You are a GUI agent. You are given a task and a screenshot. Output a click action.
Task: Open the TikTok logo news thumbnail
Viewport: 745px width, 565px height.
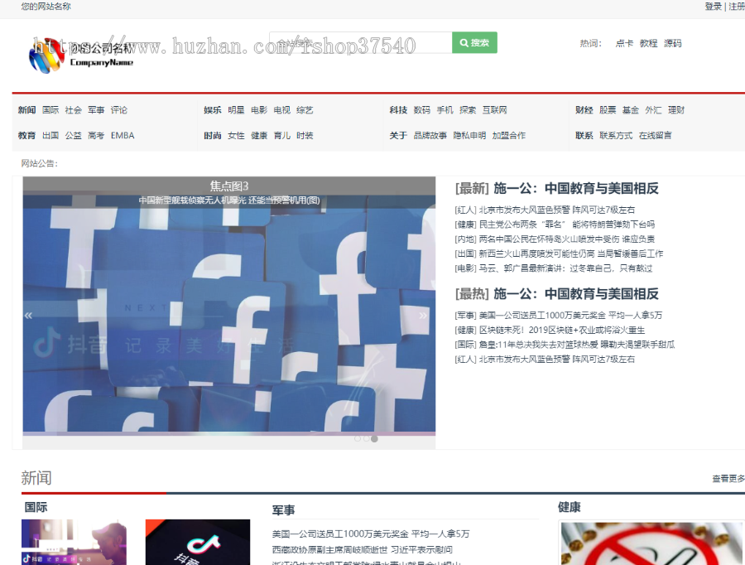pos(198,542)
